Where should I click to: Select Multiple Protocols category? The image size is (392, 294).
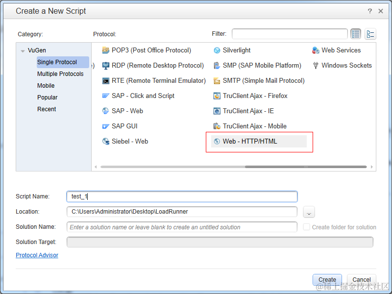pos(60,74)
